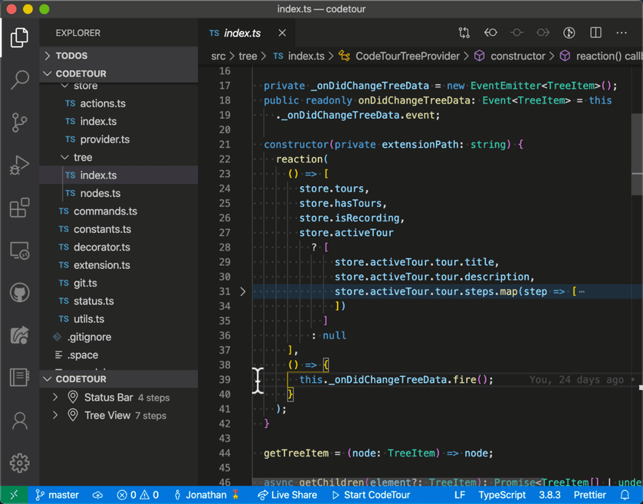The width and height of the screenshot is (643, 504).
Task: Click the Live Share status bar button
Action: click(x=287, y=495)
